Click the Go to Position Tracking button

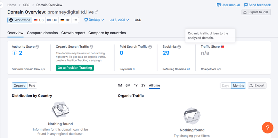pos(75,68)
